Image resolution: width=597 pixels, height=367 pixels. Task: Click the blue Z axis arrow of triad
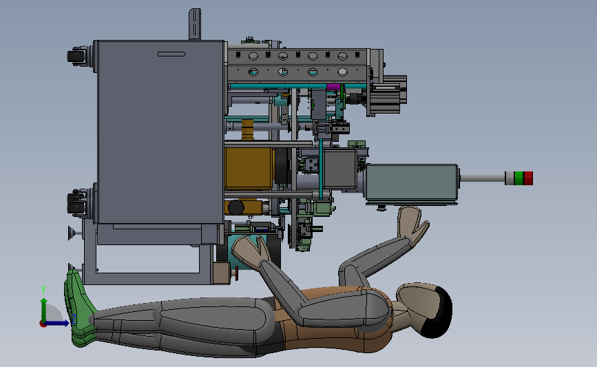58,324
